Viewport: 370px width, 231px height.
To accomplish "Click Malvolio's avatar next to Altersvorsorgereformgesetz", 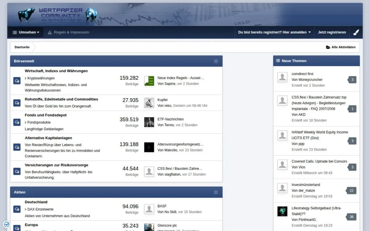I will pos(149,147).
